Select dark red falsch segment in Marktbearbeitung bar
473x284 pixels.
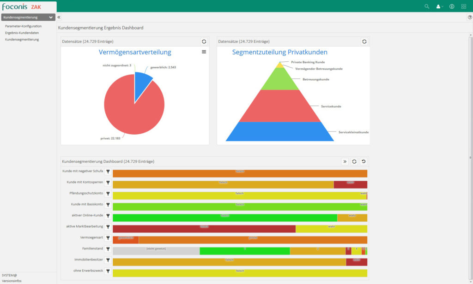[204, 229]
